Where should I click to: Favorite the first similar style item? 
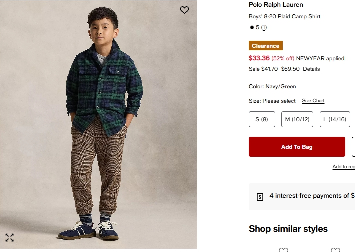[283, 249]
